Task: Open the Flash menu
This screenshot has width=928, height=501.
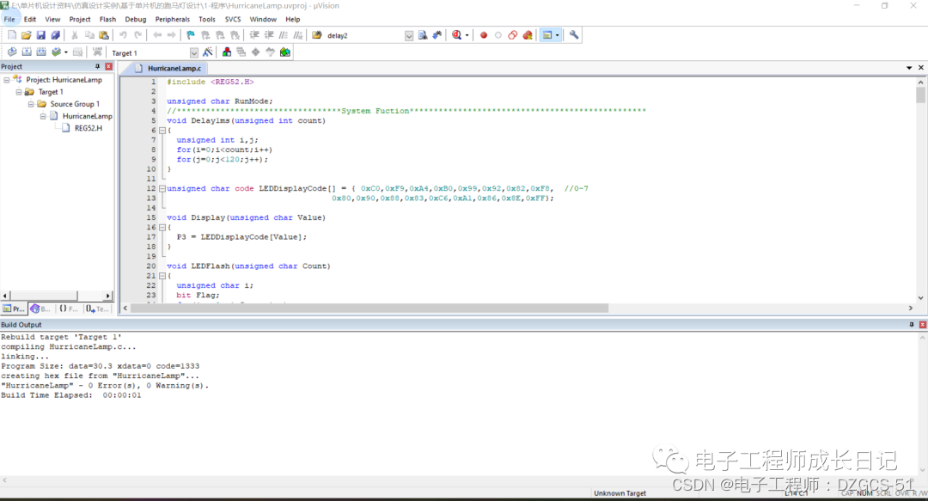Action: [x=107, y=19]
